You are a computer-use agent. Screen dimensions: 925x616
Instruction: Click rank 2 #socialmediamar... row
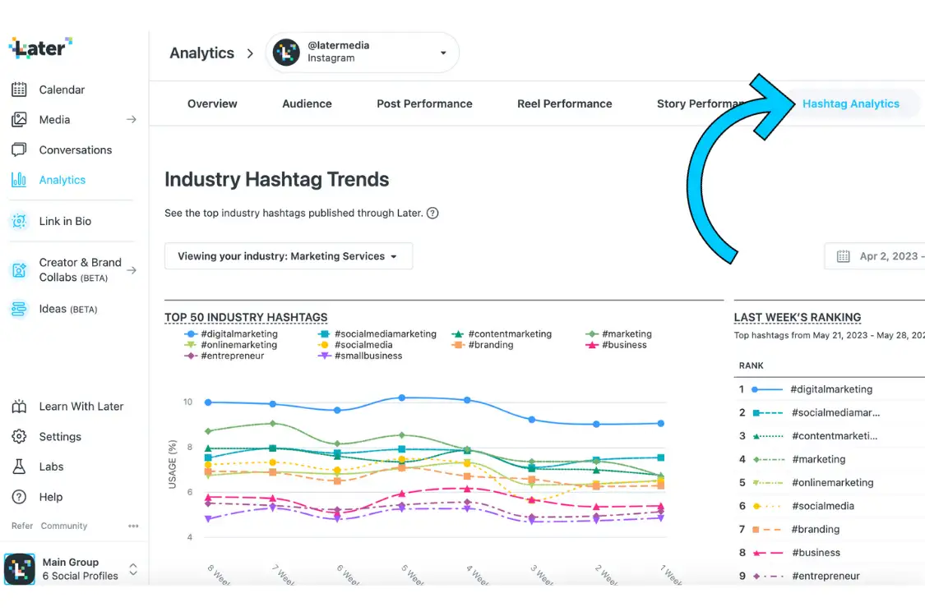tap(830, 412)
